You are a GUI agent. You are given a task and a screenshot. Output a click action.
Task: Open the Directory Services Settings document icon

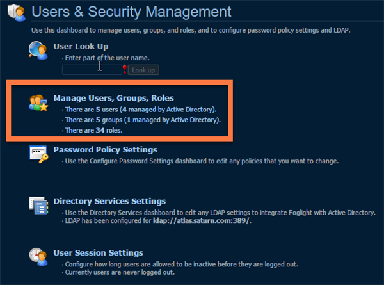pos(38,206)
